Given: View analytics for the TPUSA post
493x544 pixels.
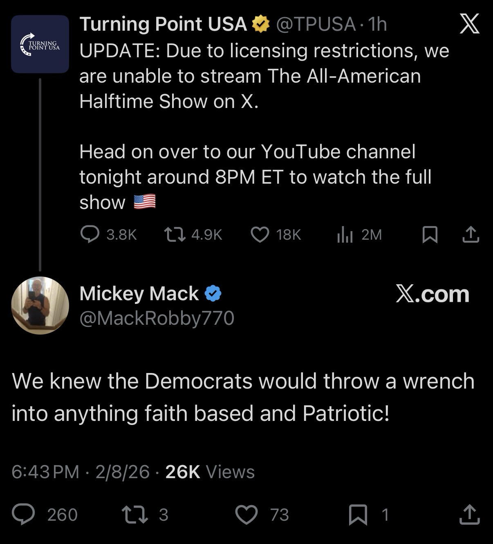Looking at the screenshot, I should 345,235.
